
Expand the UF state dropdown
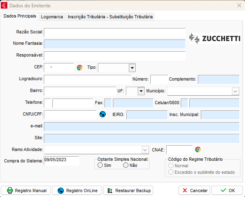141,91
